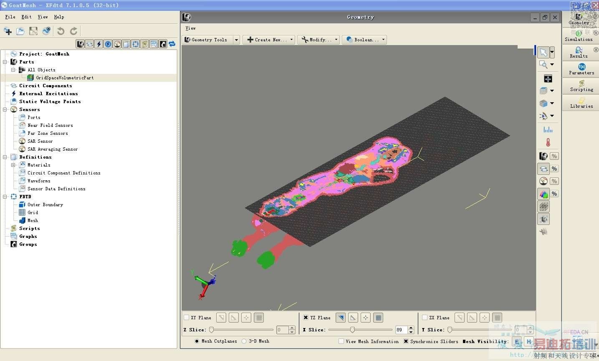Viewport: 599px width, 361px height.
Task: Open the Boolean dropdown menu
Action: 364,40
